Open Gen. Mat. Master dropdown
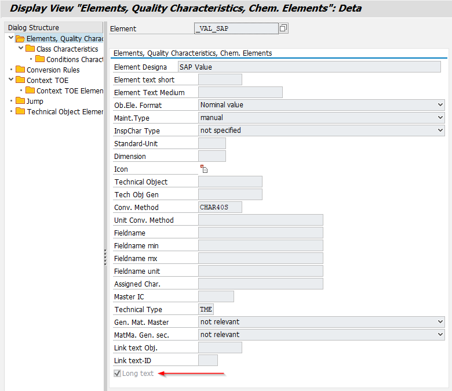 pos(441,322)
